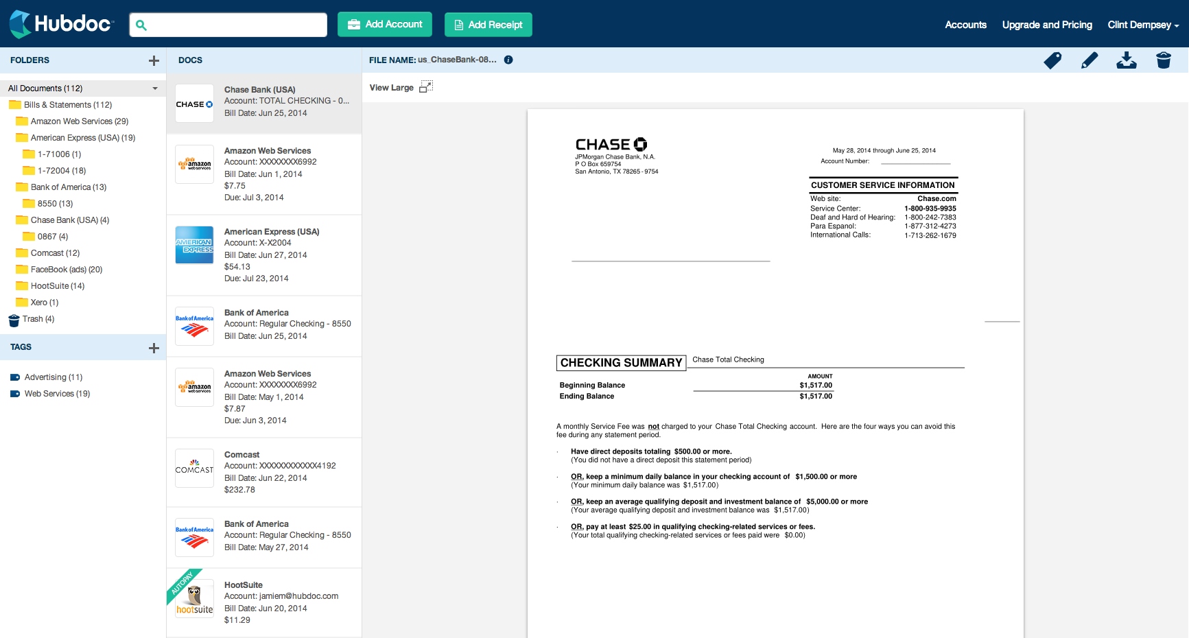Filter by the Advertising (11) tag
This screenshot has height=638, width=1189.
[x=53, y=377]
